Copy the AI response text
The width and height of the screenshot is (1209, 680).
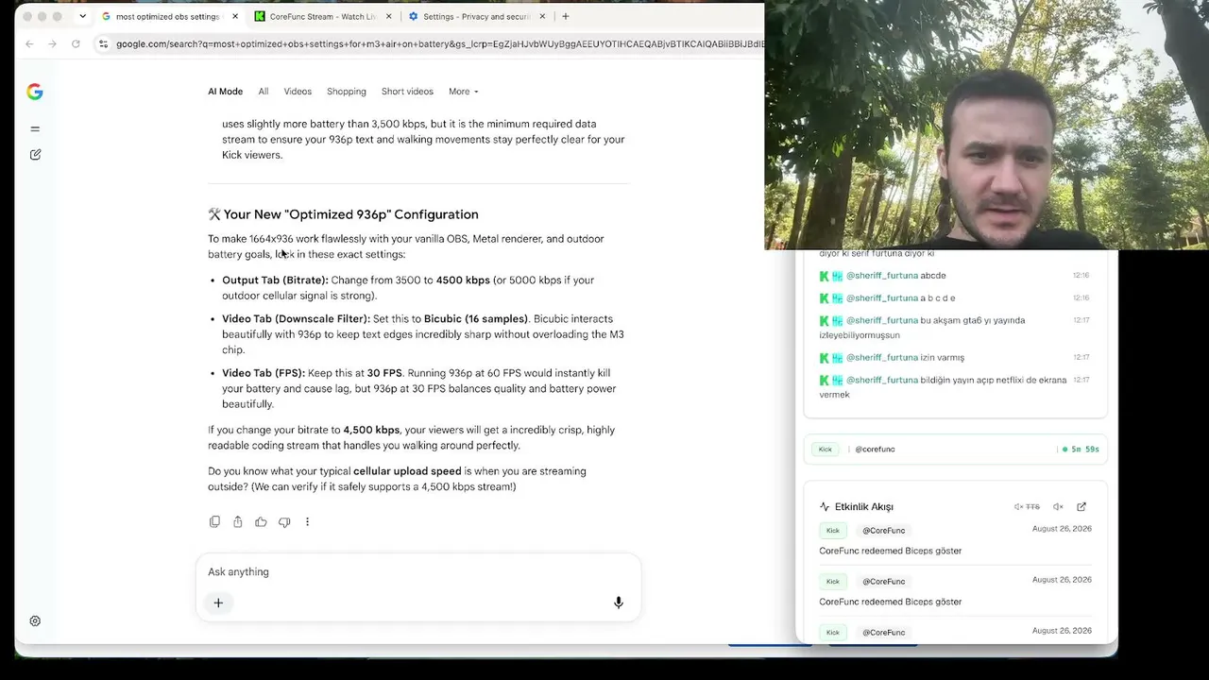(x=214, y=522)
